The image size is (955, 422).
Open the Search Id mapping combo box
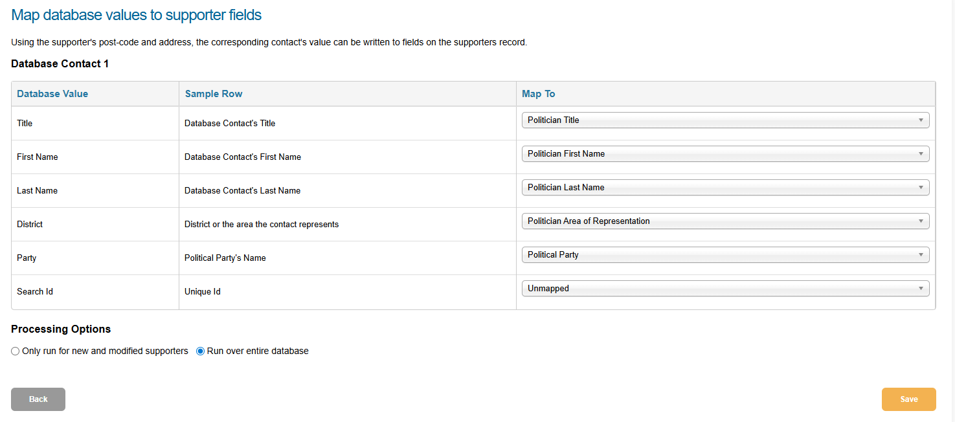coord(712,288)
